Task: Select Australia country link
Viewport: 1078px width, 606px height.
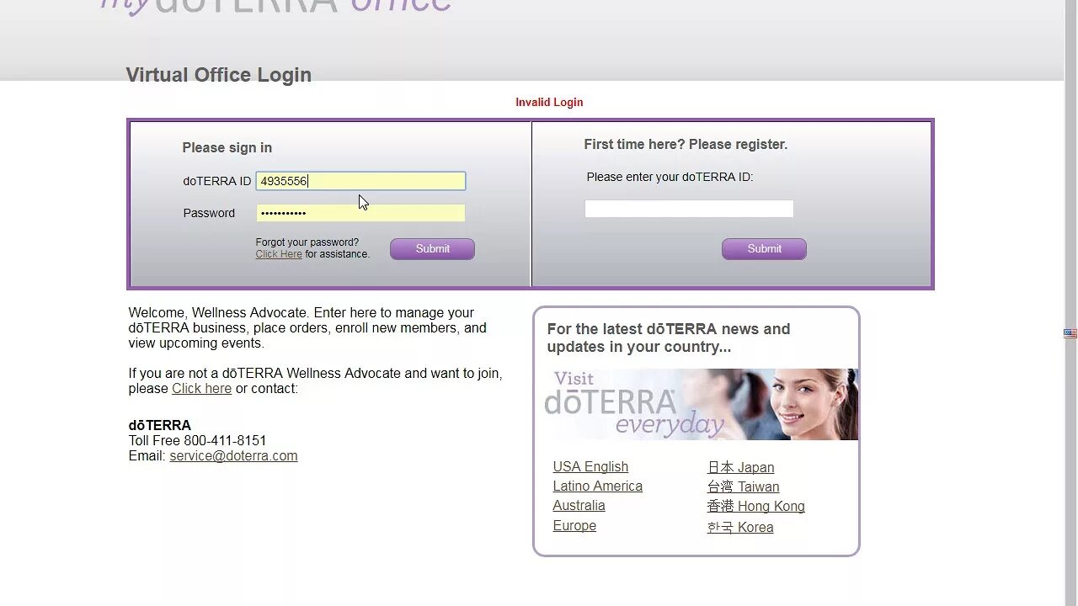Action: [x=579, y=506]
